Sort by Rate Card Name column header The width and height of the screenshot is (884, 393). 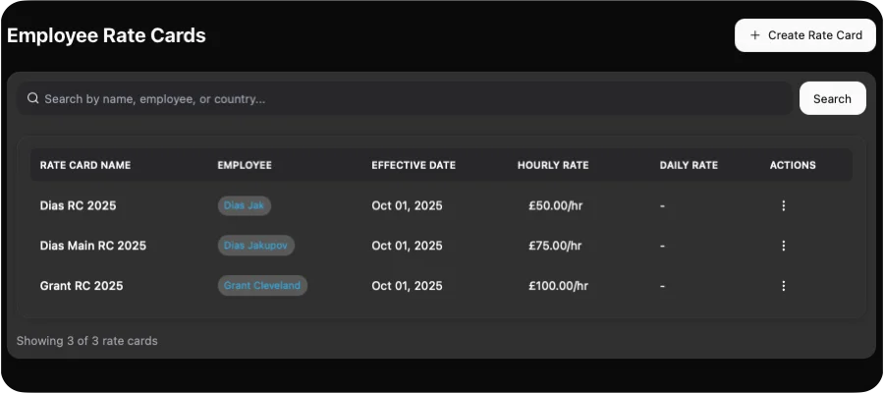[x=85, y=165]
